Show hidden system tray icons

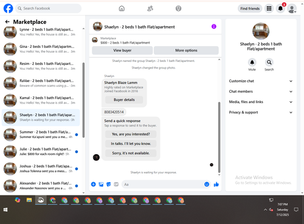265,210
